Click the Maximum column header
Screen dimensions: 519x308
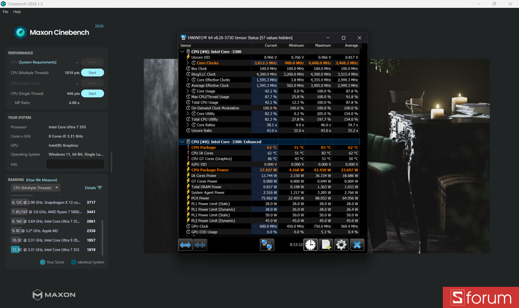[x=318, y=45]
